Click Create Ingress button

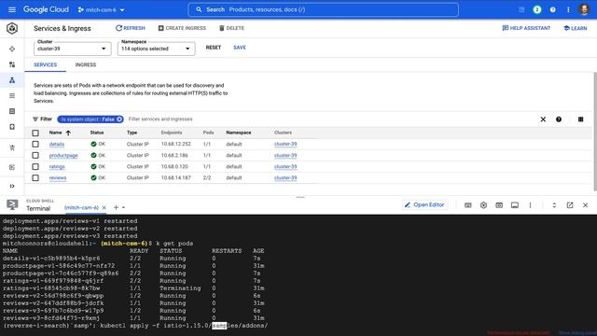[x=182, y=28]
